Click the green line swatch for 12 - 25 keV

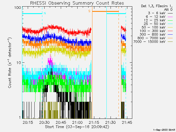point(170,20)
